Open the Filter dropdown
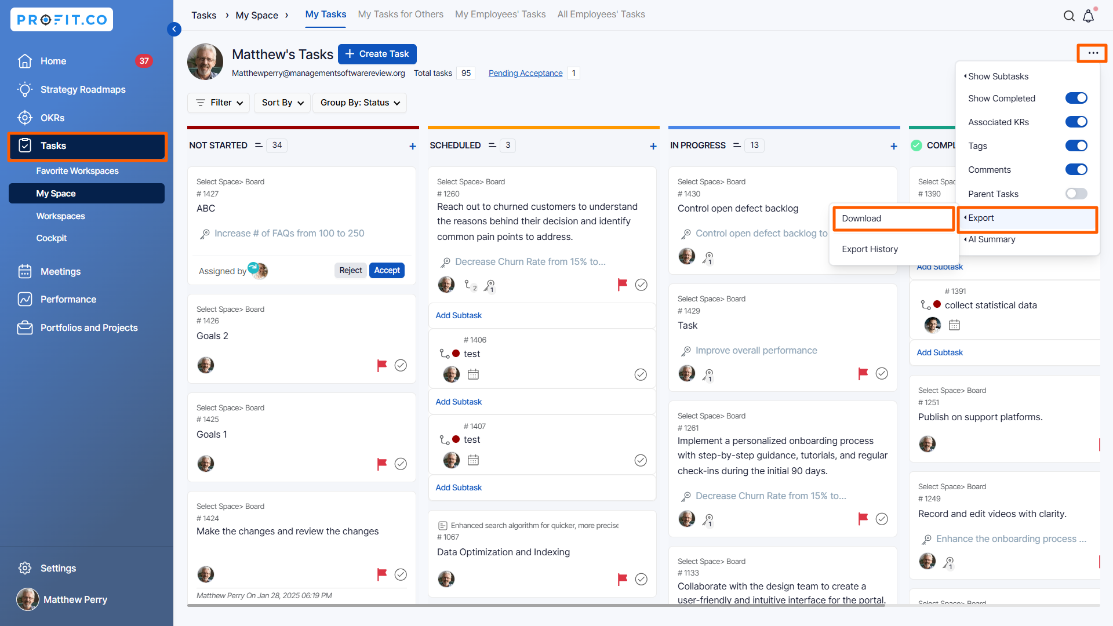The height and width of the screenshot is (626, 1113). (219, 103)
